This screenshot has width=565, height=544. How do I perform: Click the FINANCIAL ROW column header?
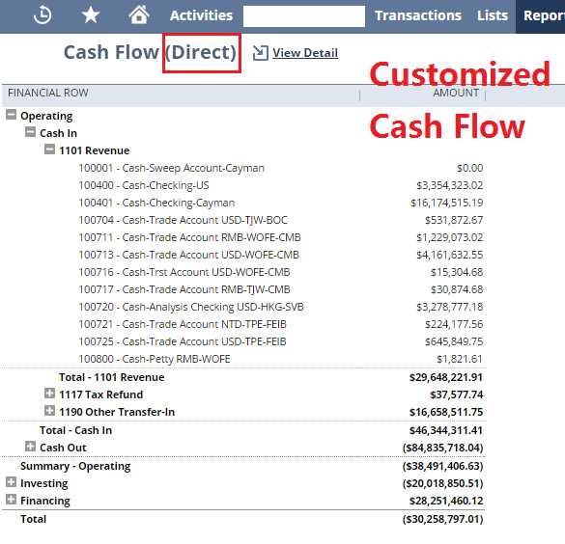pyautogui.click(x=48, y=93)
